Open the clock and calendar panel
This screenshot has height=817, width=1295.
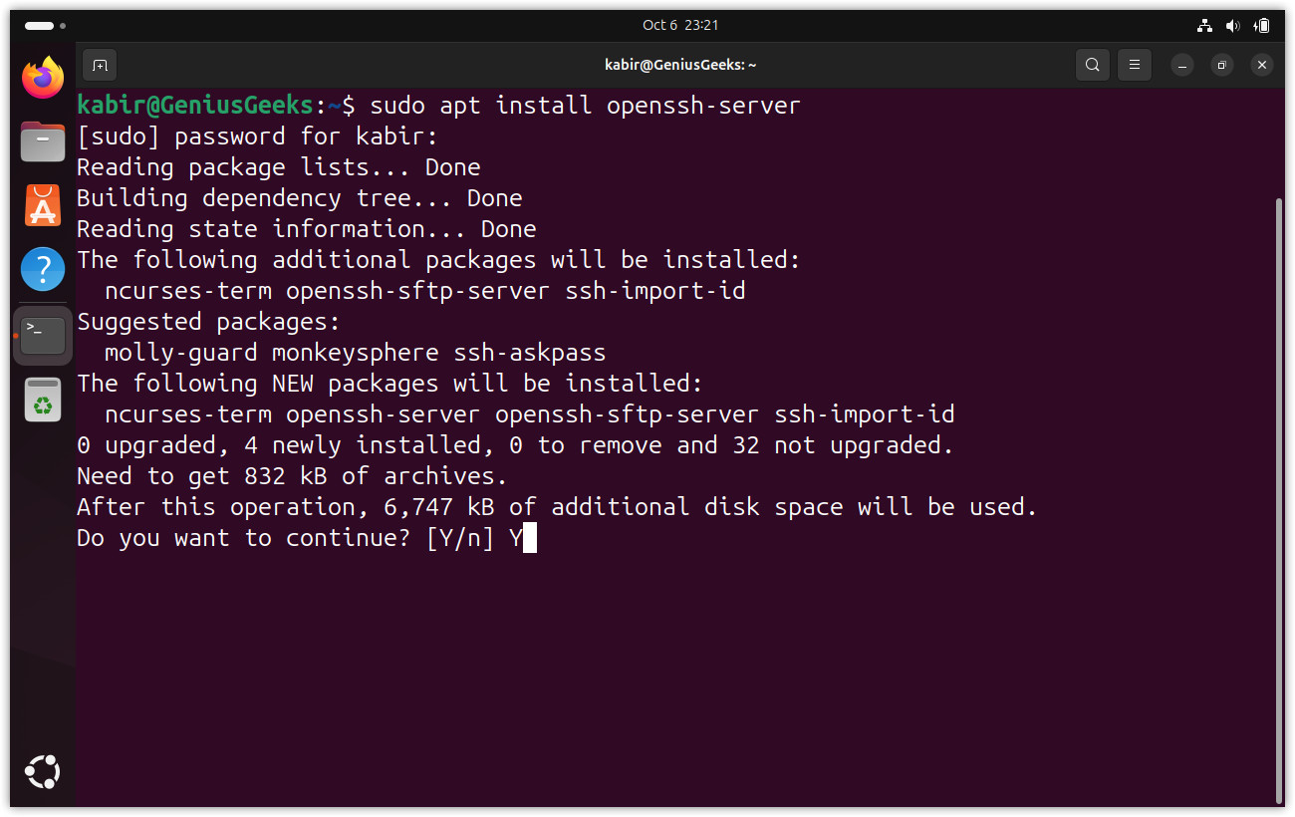[x=680, y=25]
